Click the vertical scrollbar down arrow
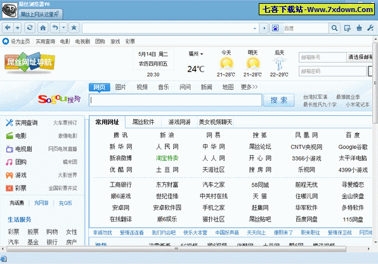The image size is (378, 264). [375, 242]
